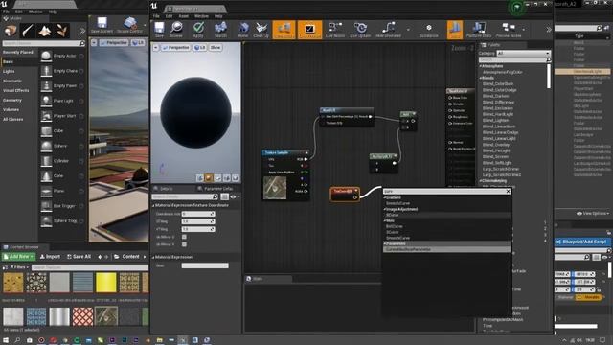613x345 pixels.
Task: Select Empty Actor in the placement list
Action: 62,56
